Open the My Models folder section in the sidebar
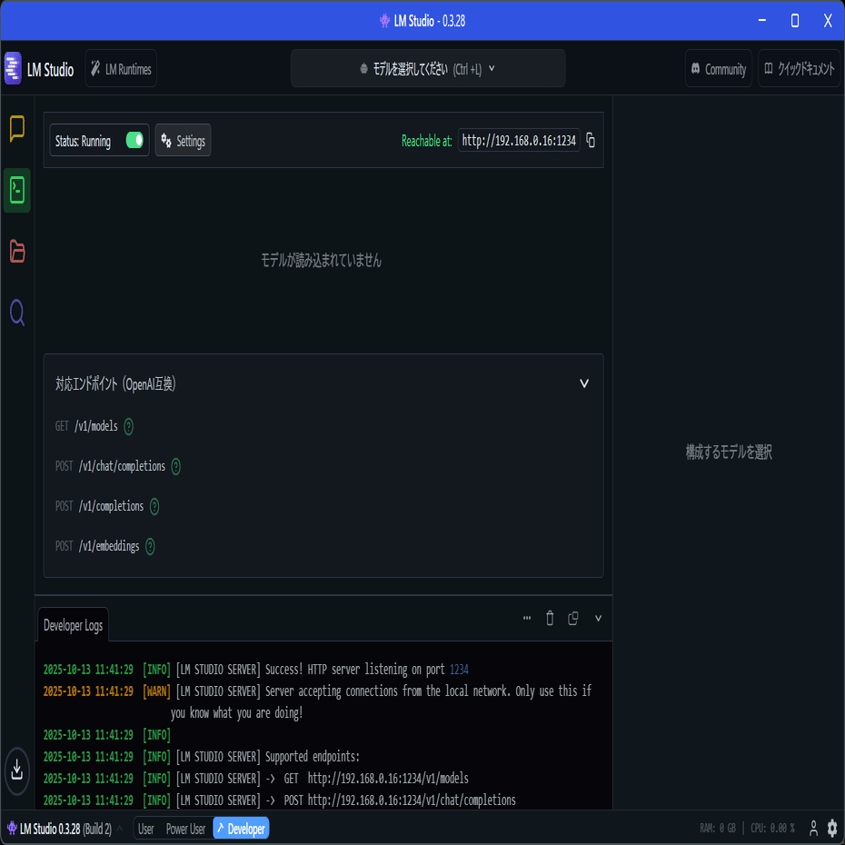 pos(16,251)
